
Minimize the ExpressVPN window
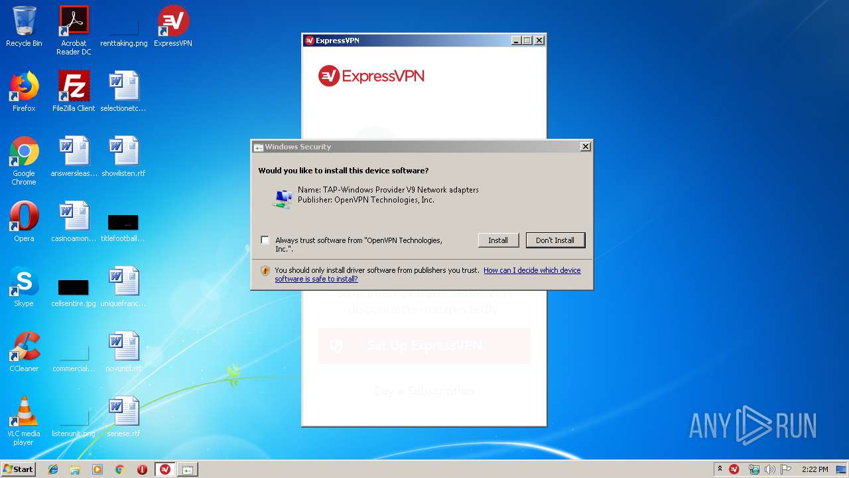[516, 40]
